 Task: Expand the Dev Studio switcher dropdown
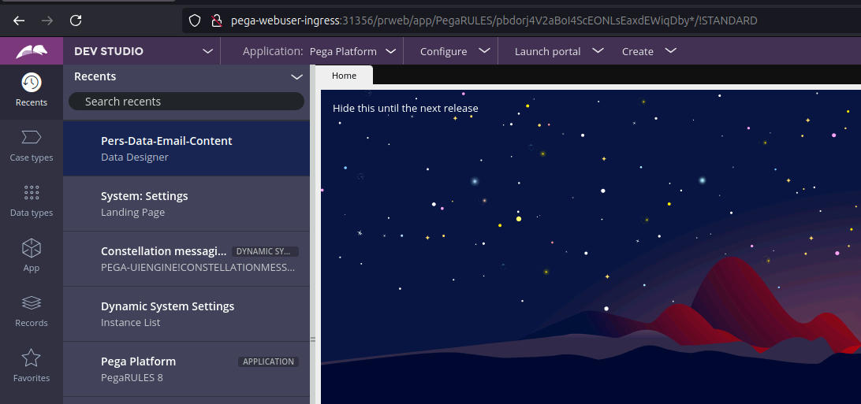(207, 51)
